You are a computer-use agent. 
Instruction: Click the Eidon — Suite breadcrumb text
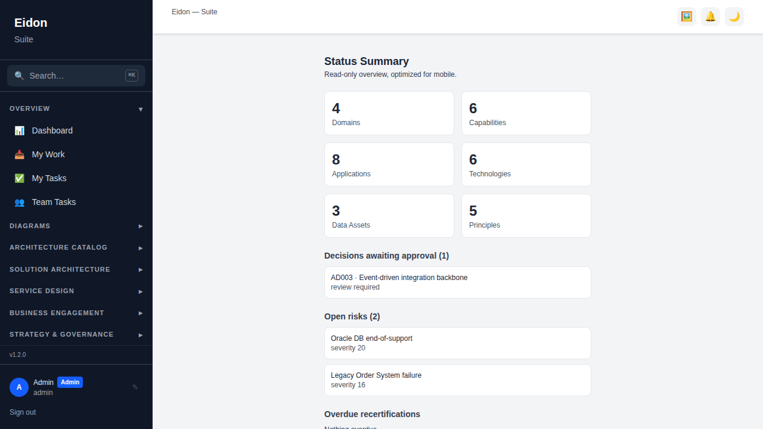coord(194,12)
